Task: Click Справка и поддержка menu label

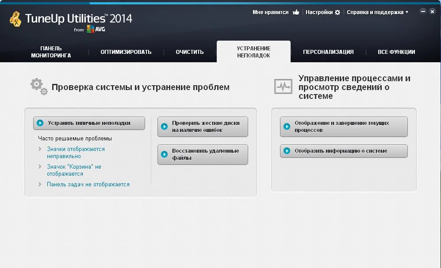Action: 375,12
